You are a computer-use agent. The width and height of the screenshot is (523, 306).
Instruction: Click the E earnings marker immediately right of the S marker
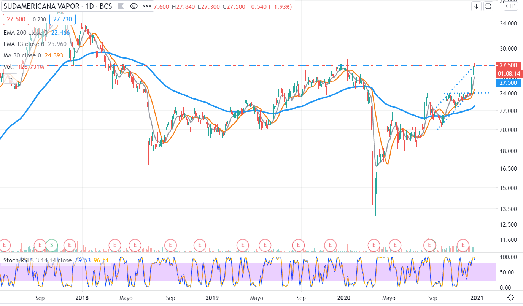(70, 245)
